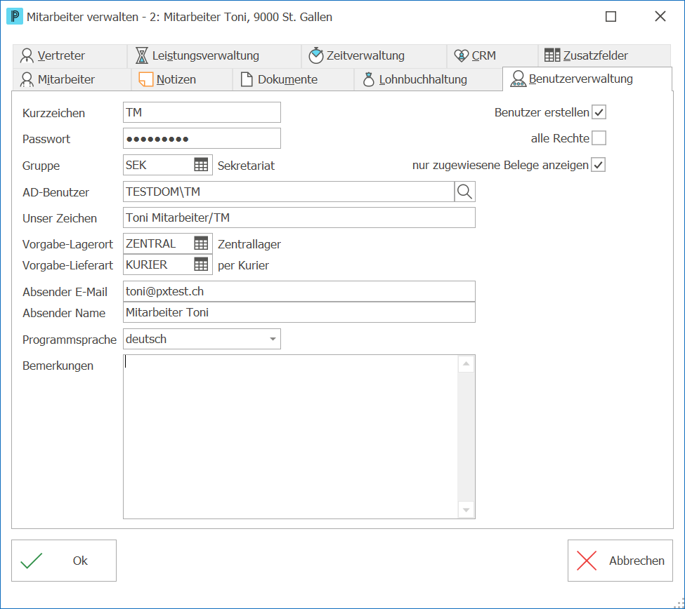Go to the Zeitverwaltung tab
Screen dimensions: 685x609
(374, 56)
